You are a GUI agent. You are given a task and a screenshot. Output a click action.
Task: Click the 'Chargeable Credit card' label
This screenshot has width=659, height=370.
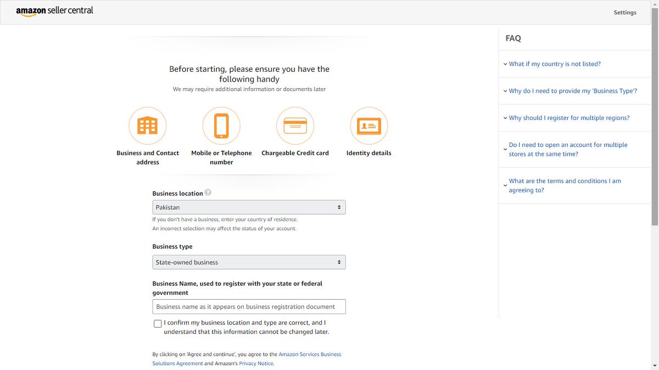pyautogui.click(x=295, y=153)
